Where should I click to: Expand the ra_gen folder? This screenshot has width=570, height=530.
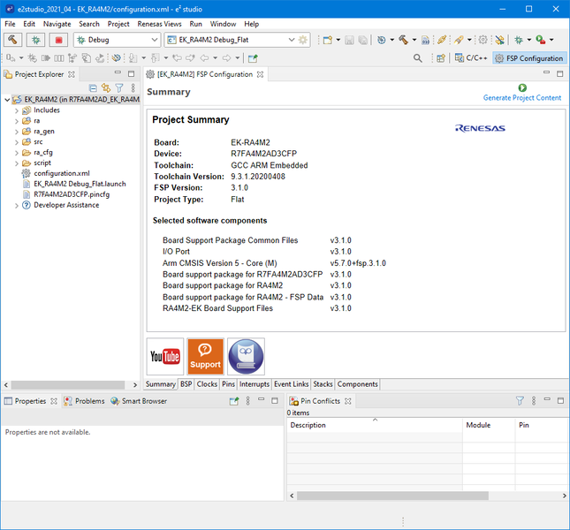tap(16, 132)
